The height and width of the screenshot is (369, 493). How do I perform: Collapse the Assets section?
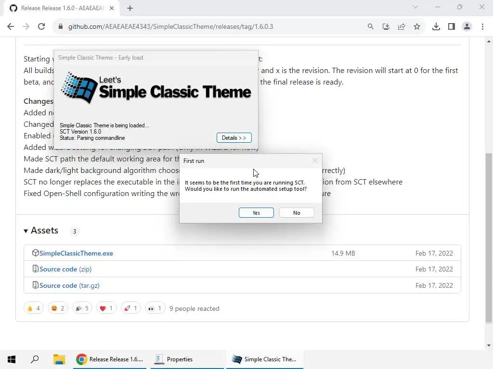(x=41, y=231)
